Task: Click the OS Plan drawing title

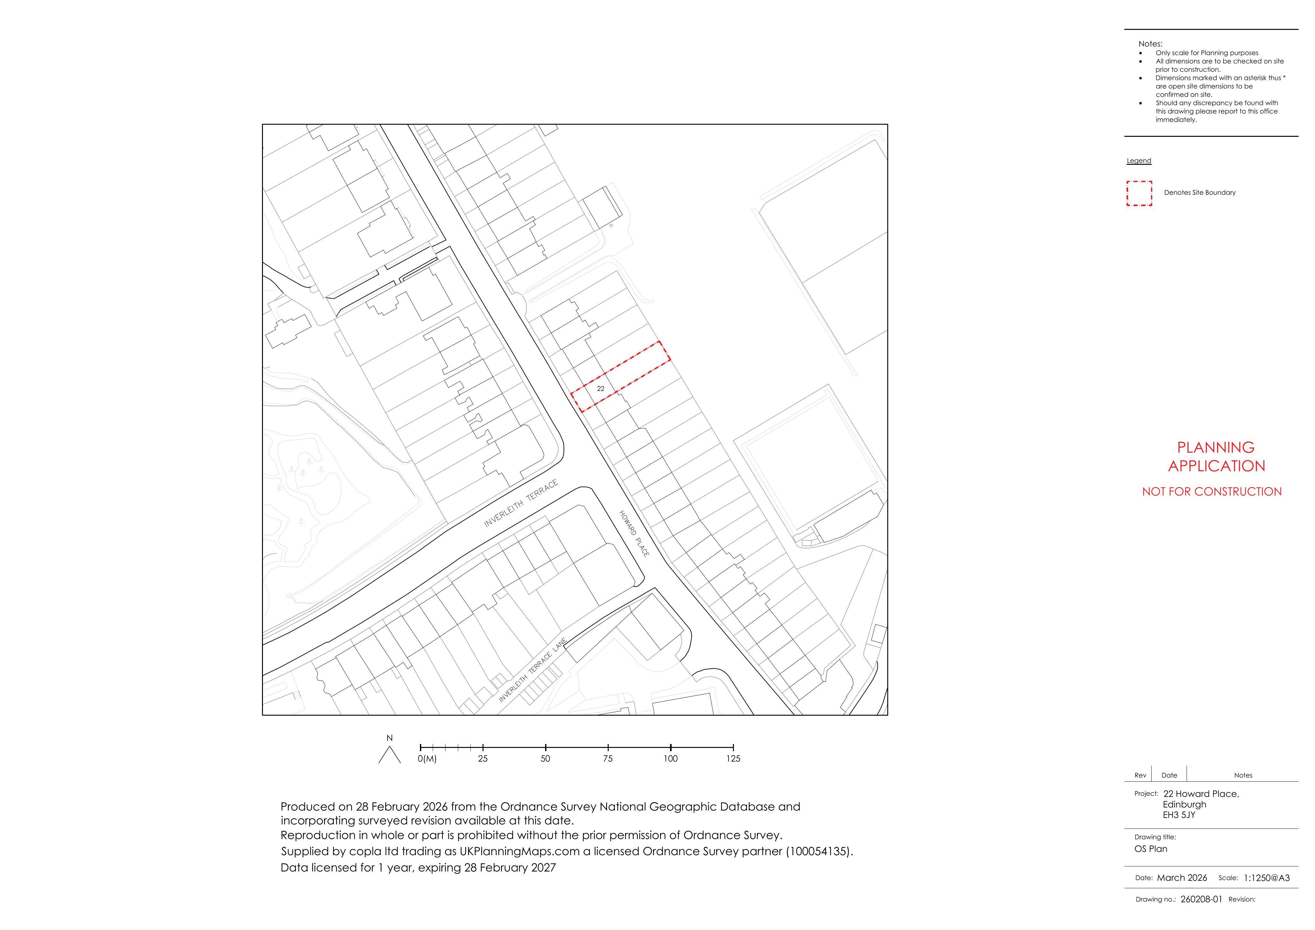Action: point(1151,849)
